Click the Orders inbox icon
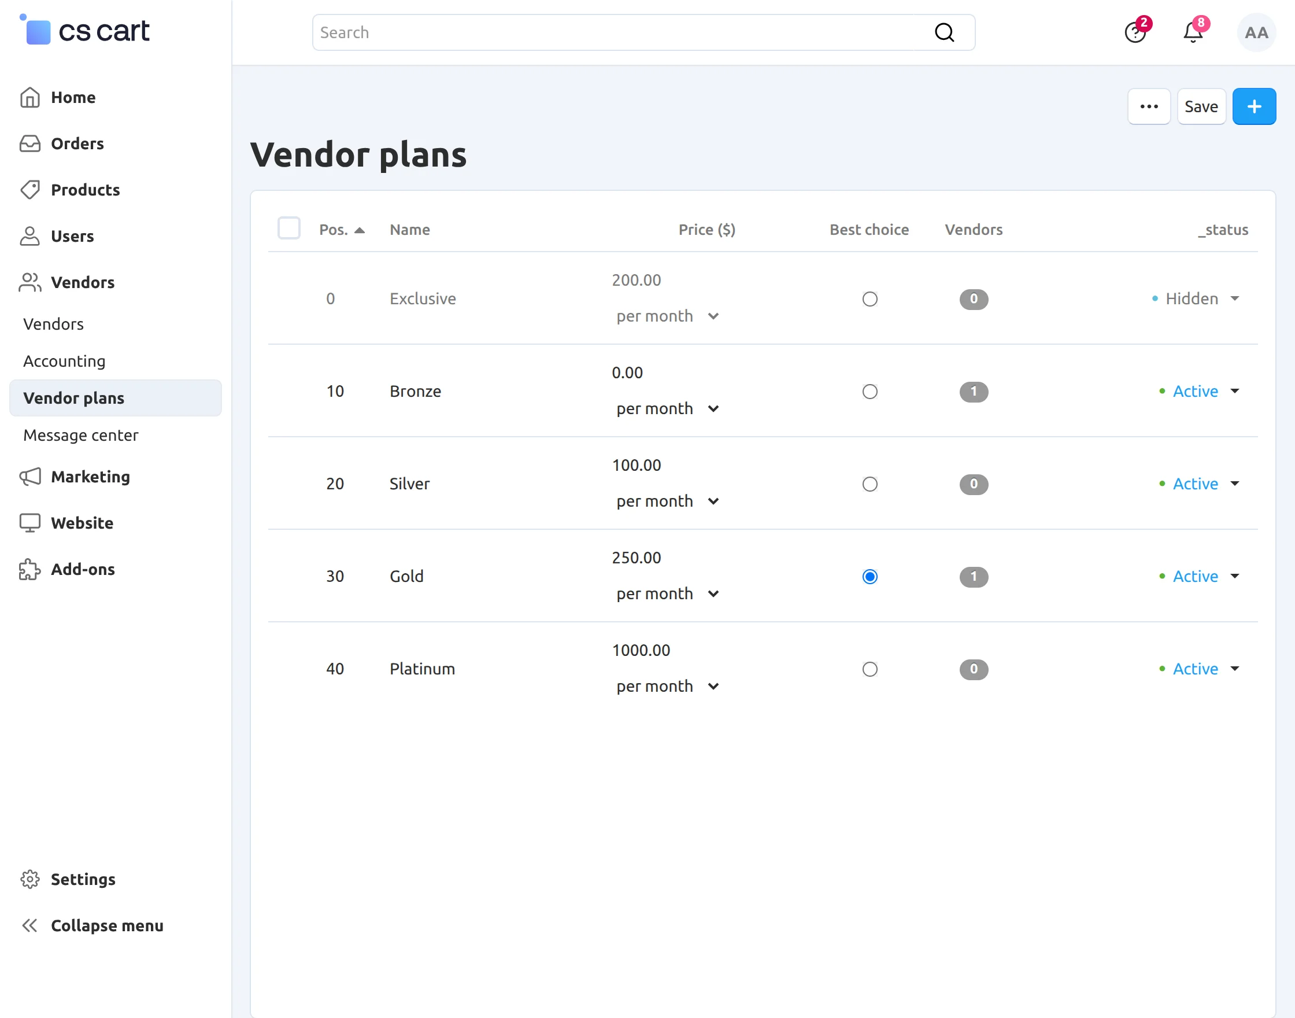The image size is (1295, 1018). [30, 143]
